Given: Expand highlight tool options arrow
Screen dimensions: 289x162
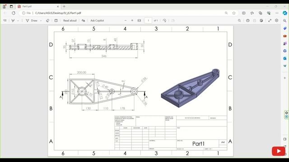Looking at the screenshot, I should point(18,21).
